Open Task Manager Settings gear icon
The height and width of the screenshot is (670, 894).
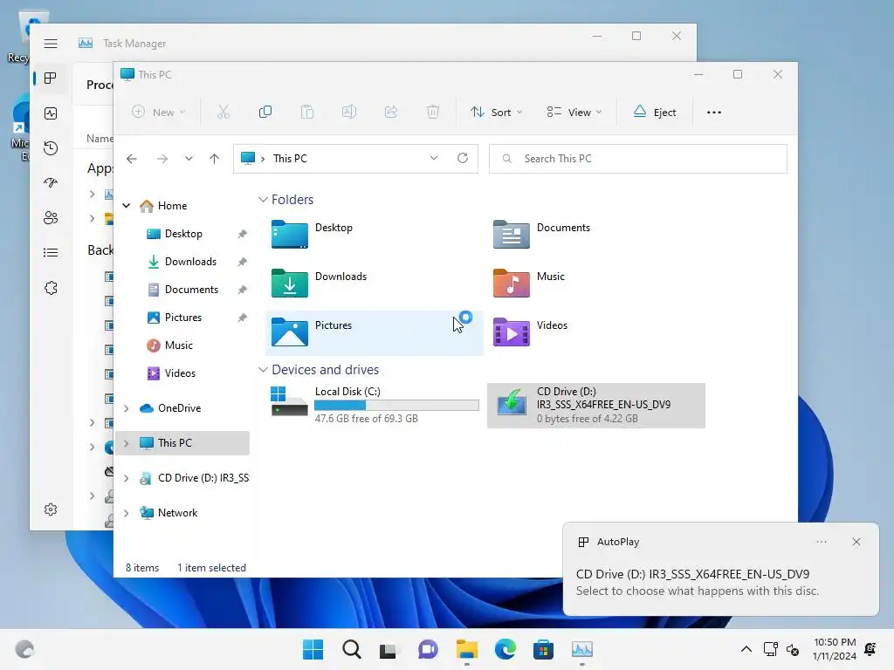pos(51,509)
